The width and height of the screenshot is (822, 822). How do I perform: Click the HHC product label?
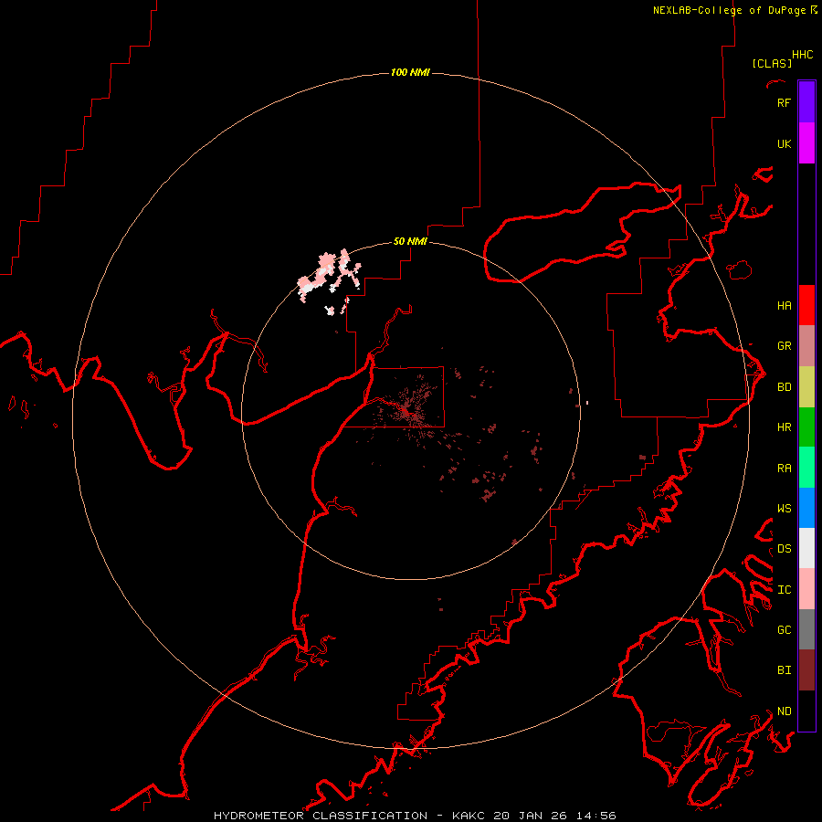pos(803,55)
